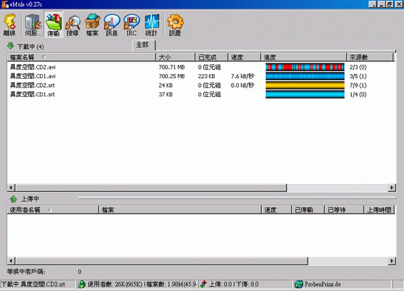
Task: Click the 7/9 (1) sources cell
Action: [x=358, y=86]
